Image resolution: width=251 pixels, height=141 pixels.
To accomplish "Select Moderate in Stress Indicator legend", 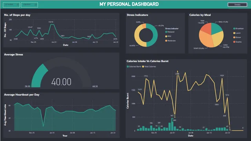I will point(171,41).
